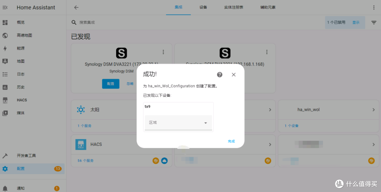This screenshot has width=381, height=192.
Task: Open the 日志 list icon
Action: (x=5, y=74)
